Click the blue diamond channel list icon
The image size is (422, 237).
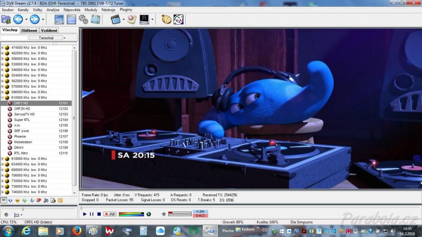point(11,200)
